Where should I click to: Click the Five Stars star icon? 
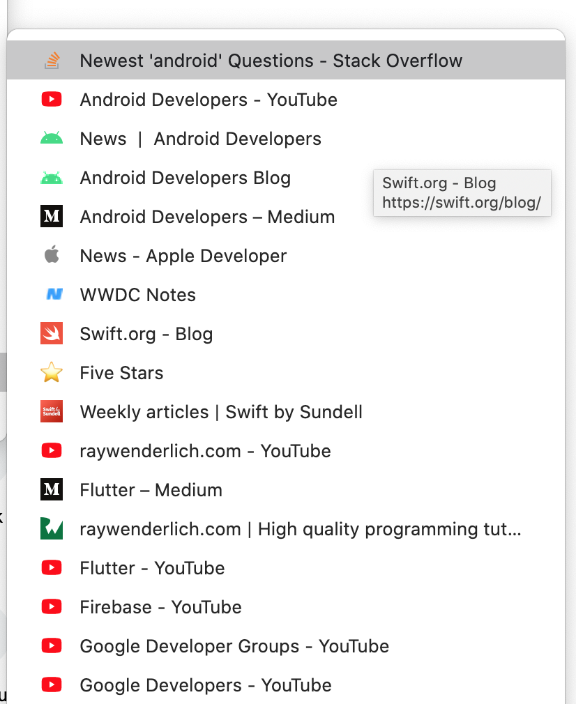tap(52, 372)
